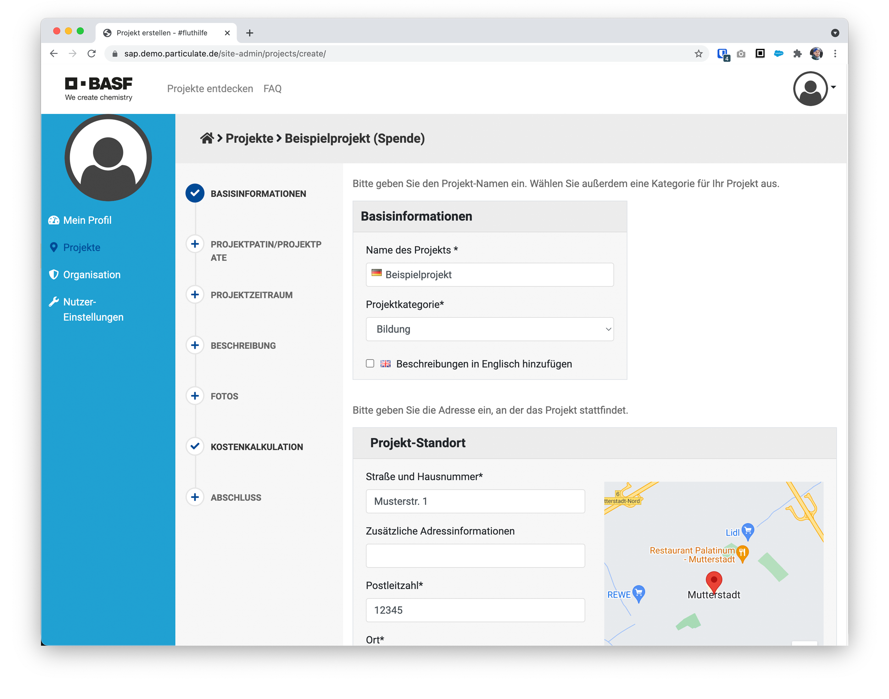Expand the Beschreibung step plus icon
889x699 pixels.
click(x=195, y=345)
